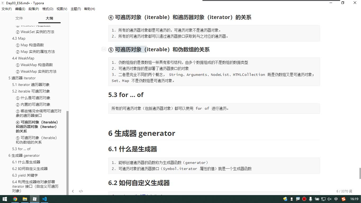Switch Chinese input mode indicator 中

pyautogui.click(x=336, y=199)
